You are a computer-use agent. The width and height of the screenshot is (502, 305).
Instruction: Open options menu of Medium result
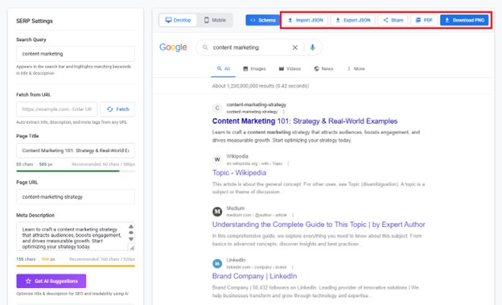(293, 216)
